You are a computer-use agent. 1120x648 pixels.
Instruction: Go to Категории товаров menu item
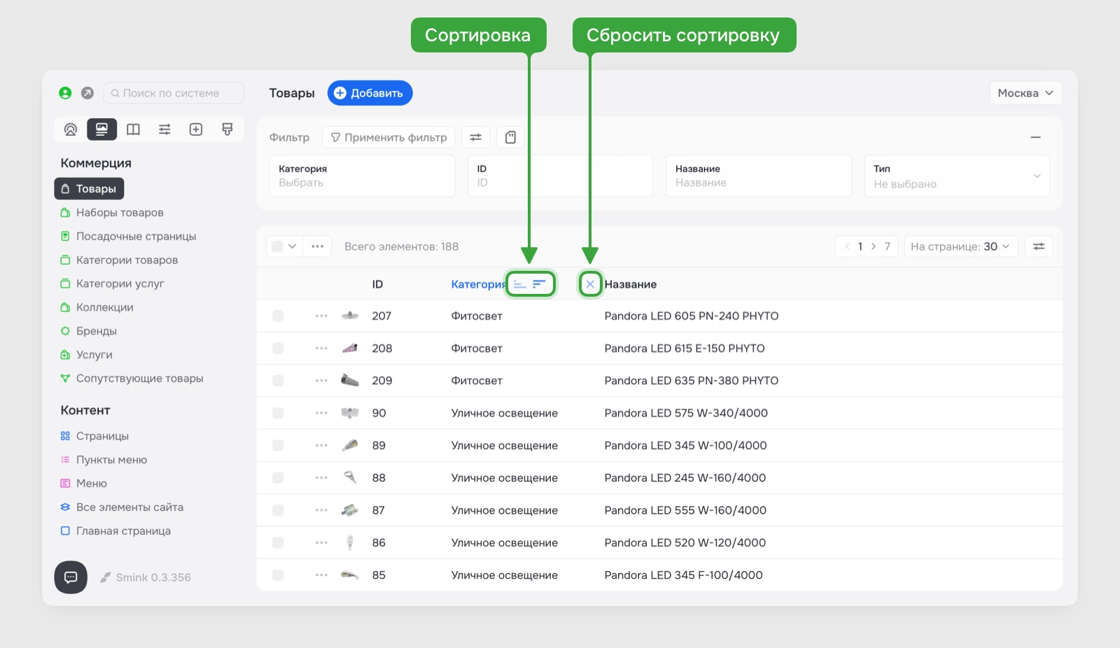127,260
